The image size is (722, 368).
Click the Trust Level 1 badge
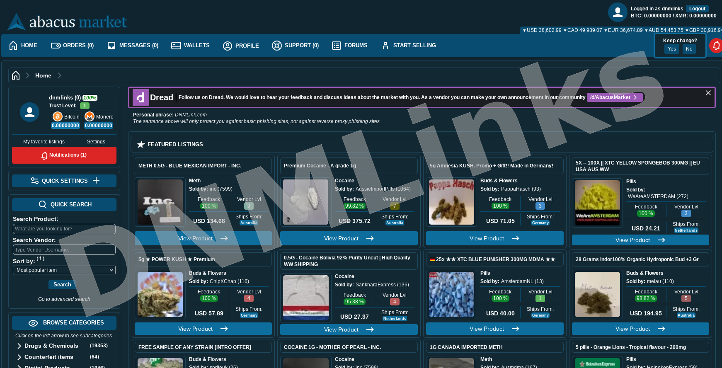85,106
